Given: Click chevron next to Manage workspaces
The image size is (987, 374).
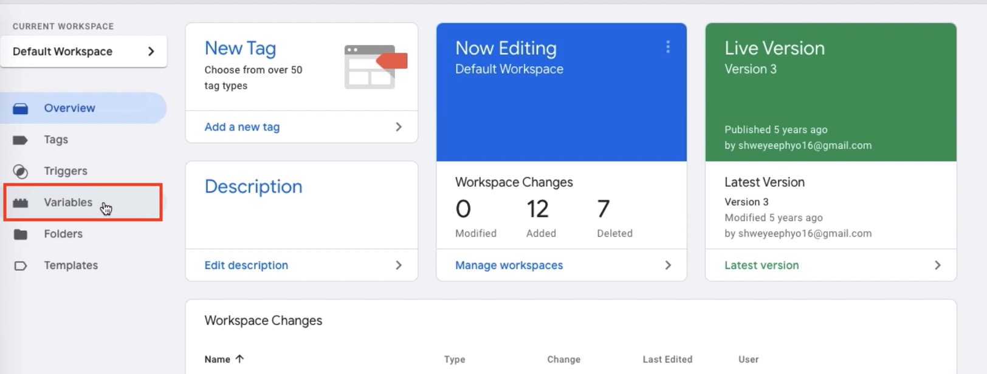Looking at the screenshot, I should (668, 265).
